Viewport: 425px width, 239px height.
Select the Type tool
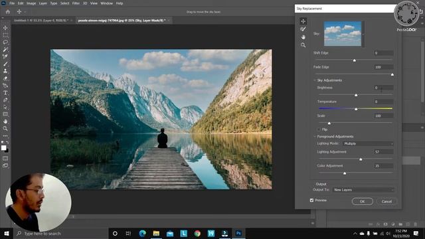point(5,93)
